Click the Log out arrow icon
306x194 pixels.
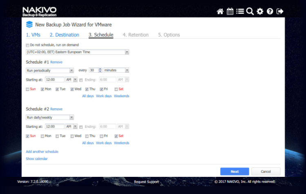click(x=280, y=11)
